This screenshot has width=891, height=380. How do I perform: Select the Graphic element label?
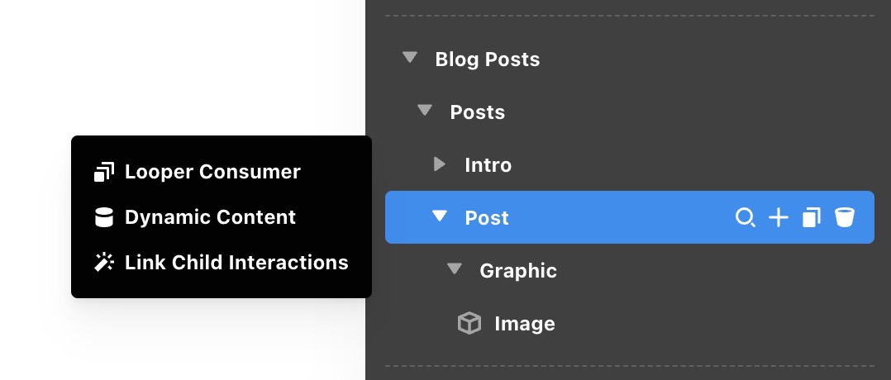pos(518,271)
